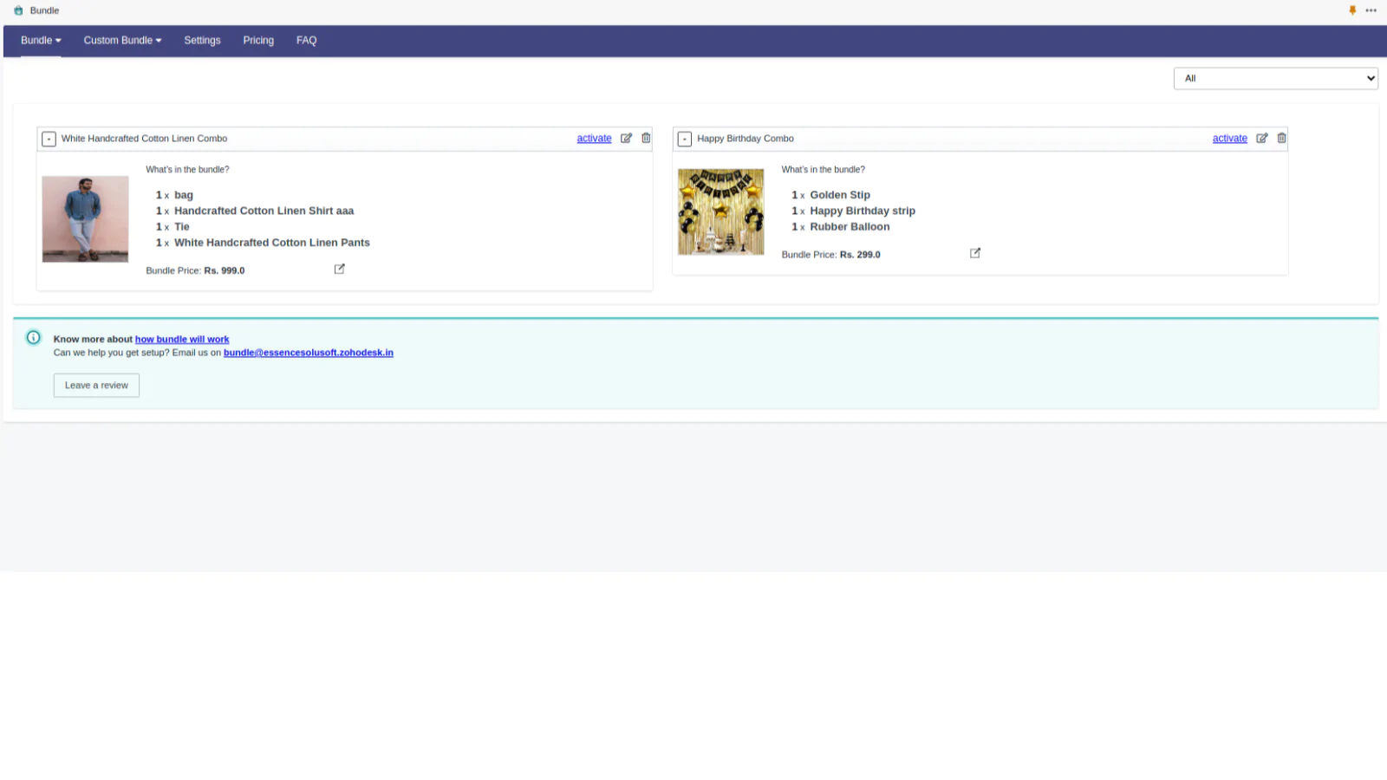The width and height of the screenshot is (1387, 780).
Task: Collapse the Happy Birthday Combo card
Action: pos(685,139)
